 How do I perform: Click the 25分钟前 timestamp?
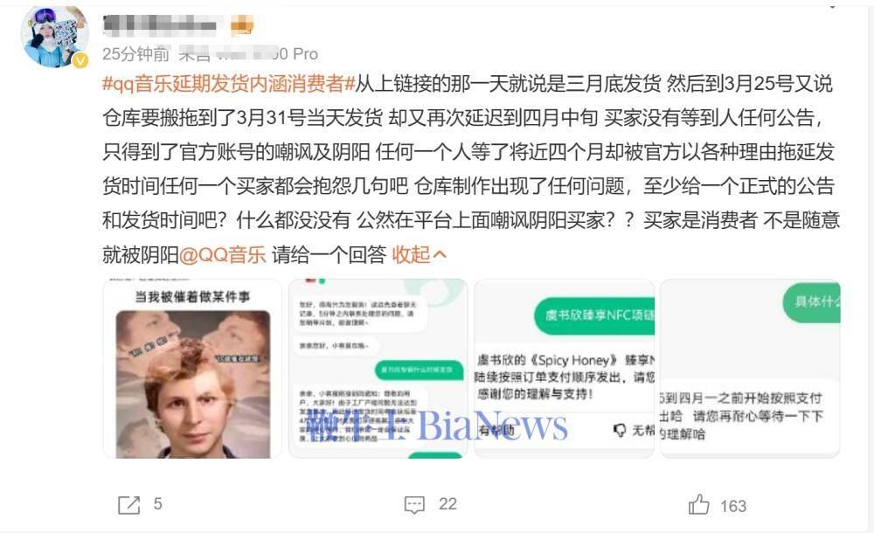point(135,54)
